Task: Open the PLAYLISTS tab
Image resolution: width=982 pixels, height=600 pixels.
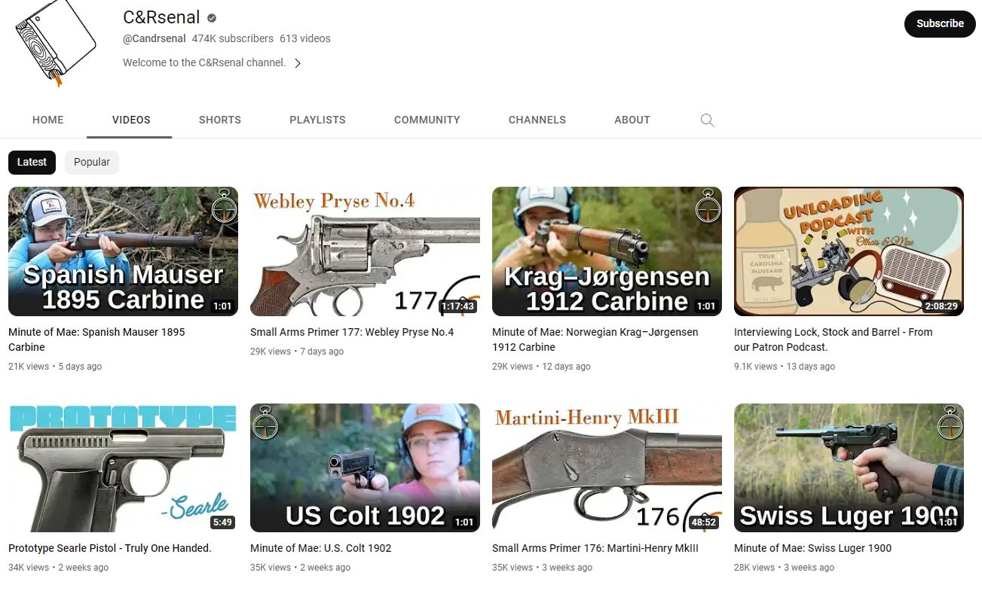Action: pyautogui.click(x=317, y=120)
